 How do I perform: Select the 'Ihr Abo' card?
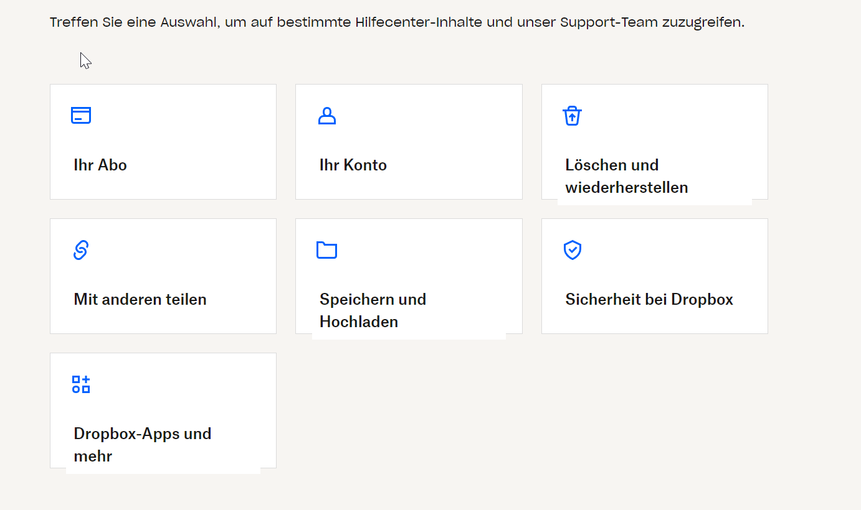163,141
